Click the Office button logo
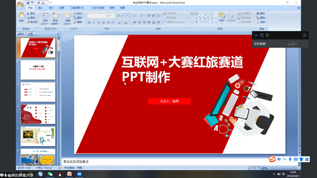The height and width of the screenshot is (178, 317). pos(21,4)
